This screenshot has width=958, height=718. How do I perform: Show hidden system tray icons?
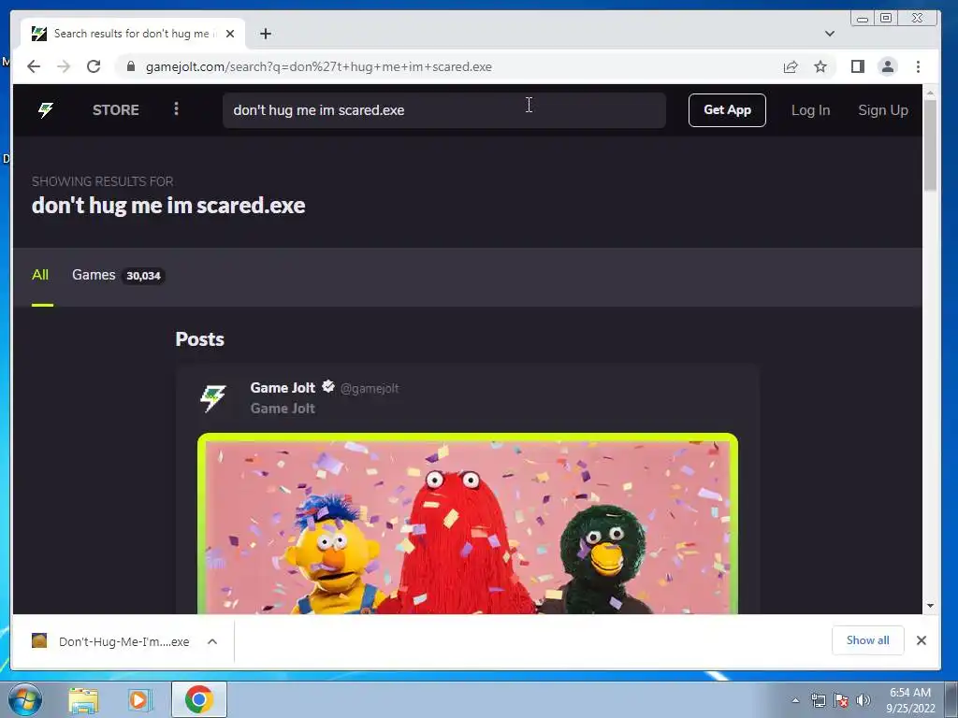pos(795,700)
